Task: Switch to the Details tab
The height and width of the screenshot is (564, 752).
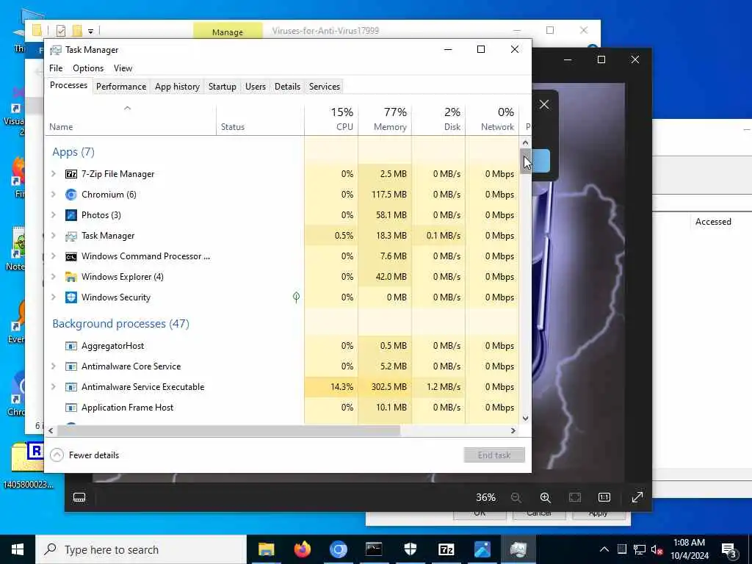Action: pyautogui.click(x=287, y=87)
